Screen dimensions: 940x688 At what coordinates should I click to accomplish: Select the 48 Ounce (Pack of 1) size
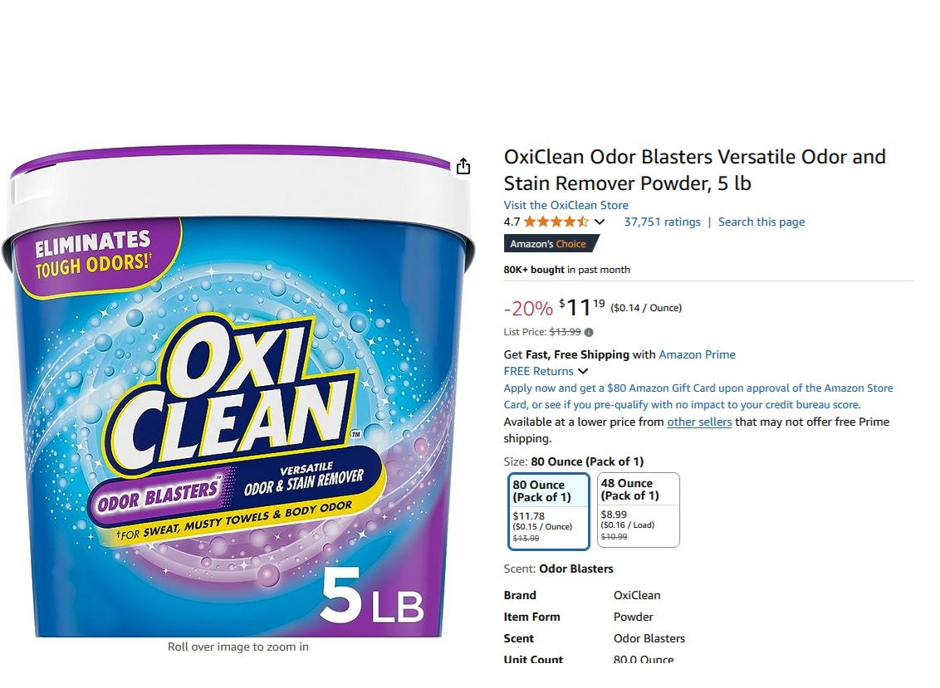[639, 510]
